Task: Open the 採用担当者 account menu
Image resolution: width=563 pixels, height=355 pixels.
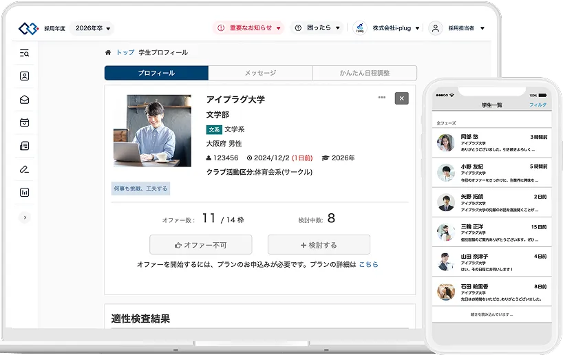Action: pos(458,28)
